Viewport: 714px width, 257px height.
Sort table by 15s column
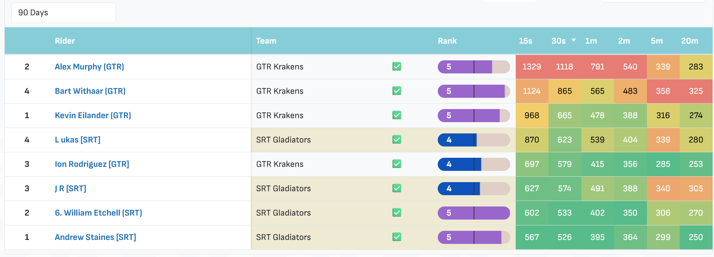[525, 41]
